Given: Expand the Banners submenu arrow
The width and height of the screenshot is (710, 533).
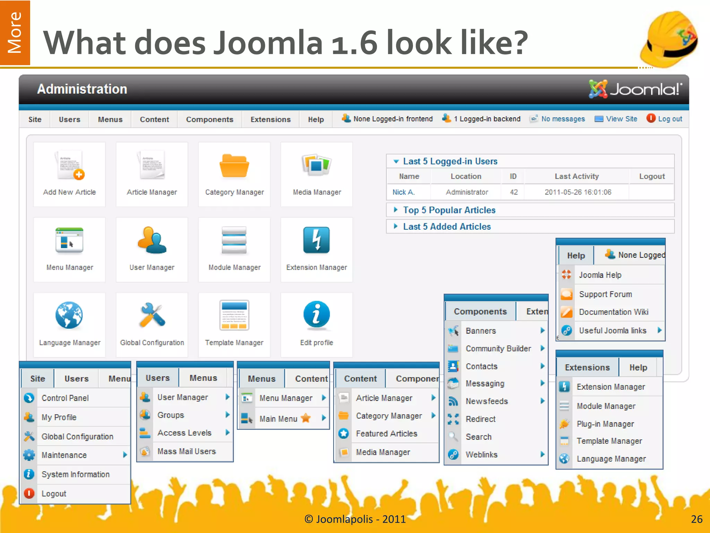Looking at the screenshot, I should coord(543,330).
